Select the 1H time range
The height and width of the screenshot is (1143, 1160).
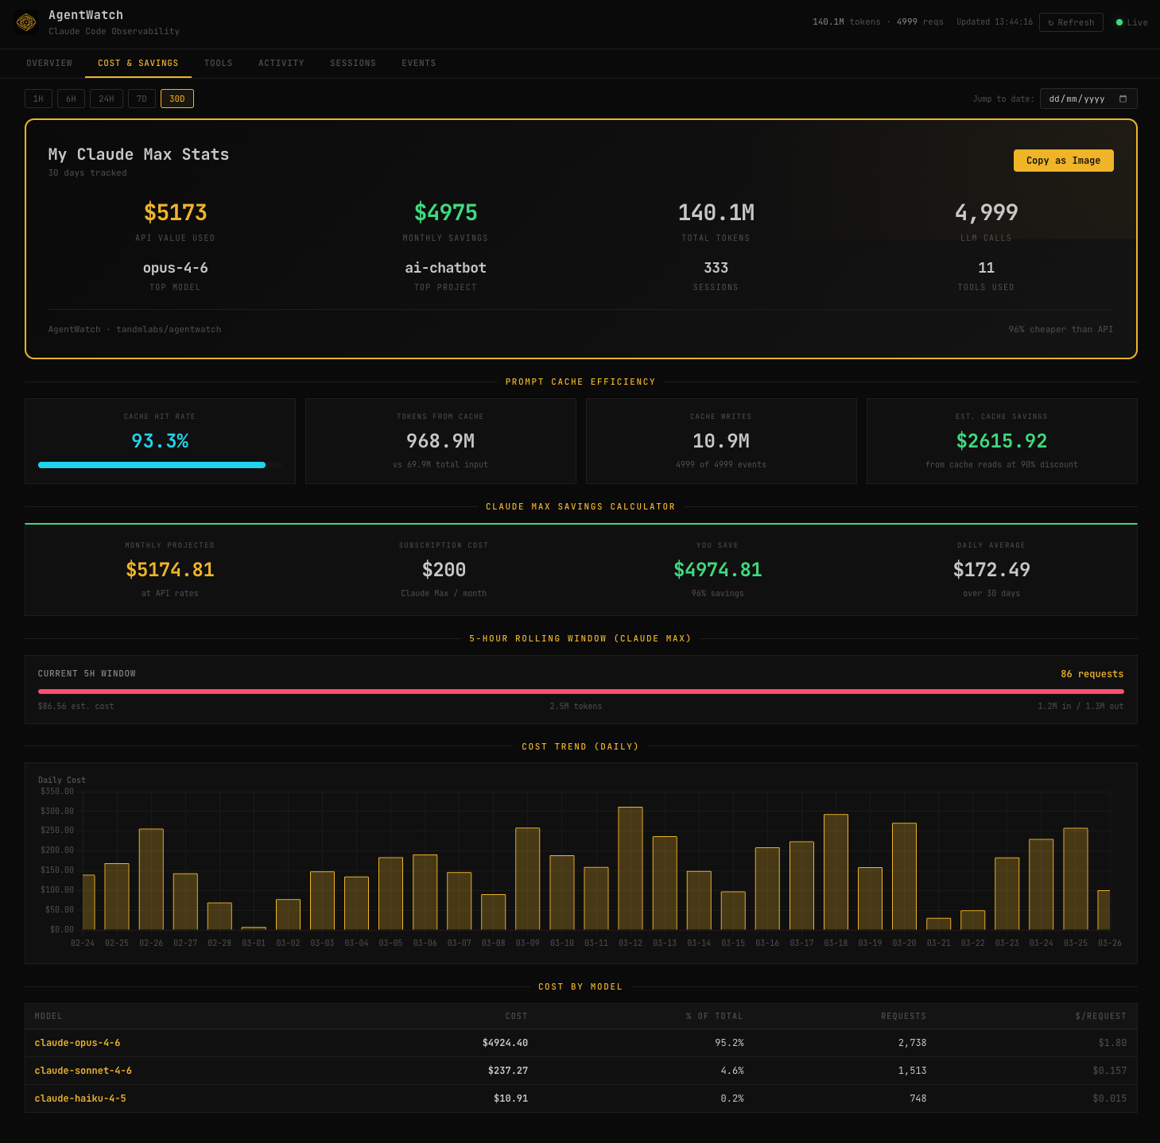coord(39,99)
